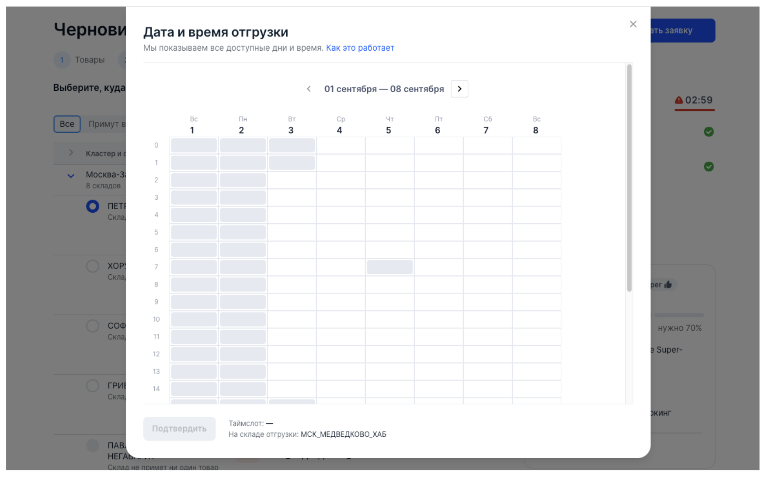Select the СОФ warehouse radio button

(x=93, y=326)
